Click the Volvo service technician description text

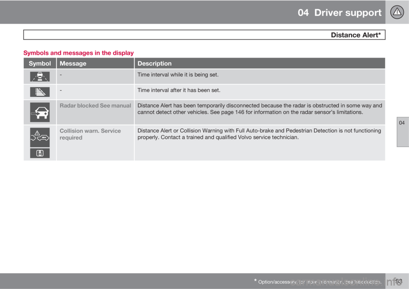(x=259, y=134)
